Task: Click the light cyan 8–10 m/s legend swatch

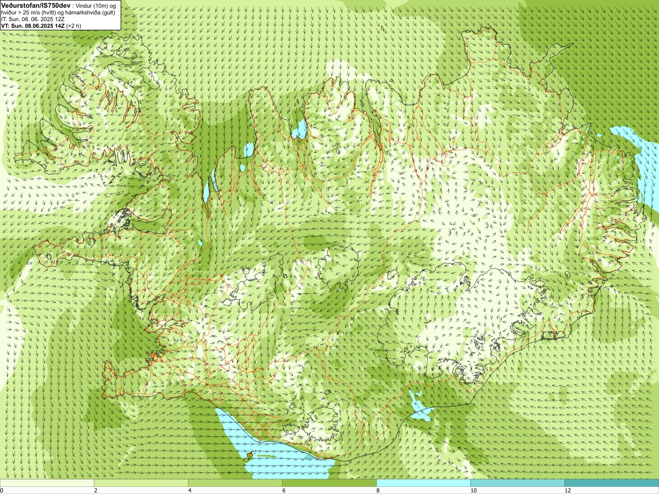Action: tap(423, 483)
